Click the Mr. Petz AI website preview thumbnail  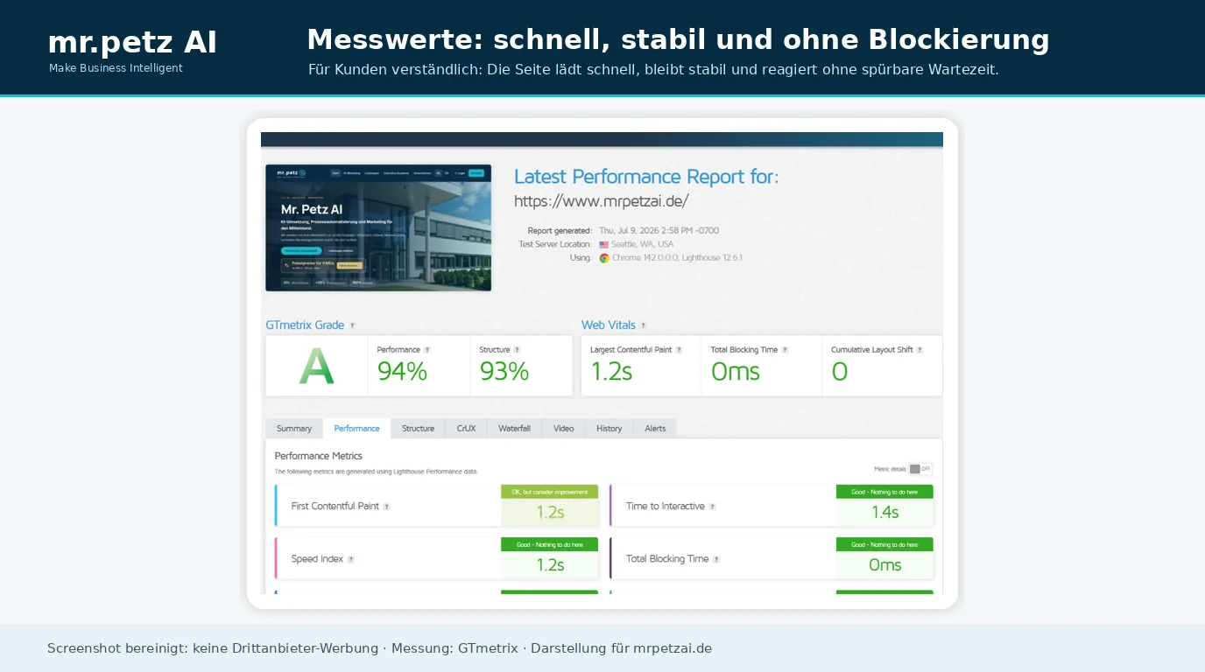(378, 227)
